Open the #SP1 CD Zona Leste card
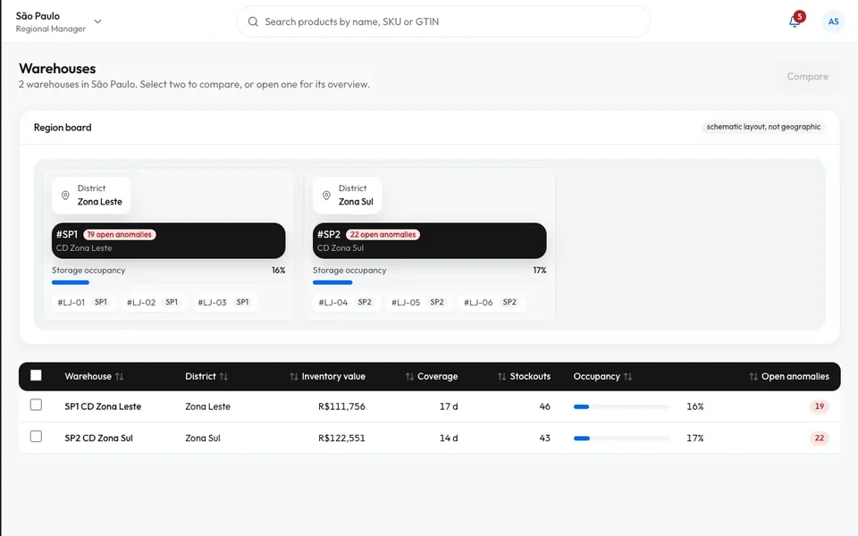 (169, 240)
